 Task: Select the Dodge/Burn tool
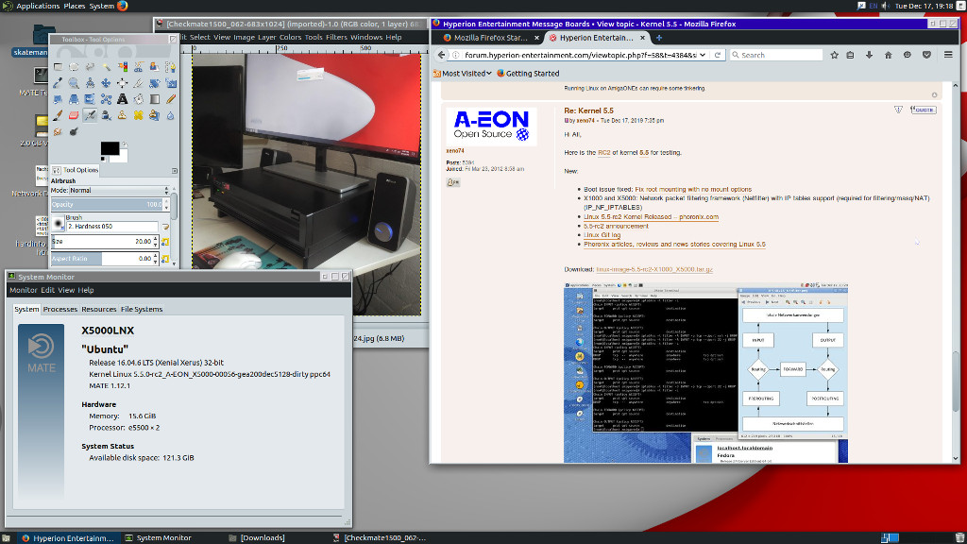pos(74,131)
